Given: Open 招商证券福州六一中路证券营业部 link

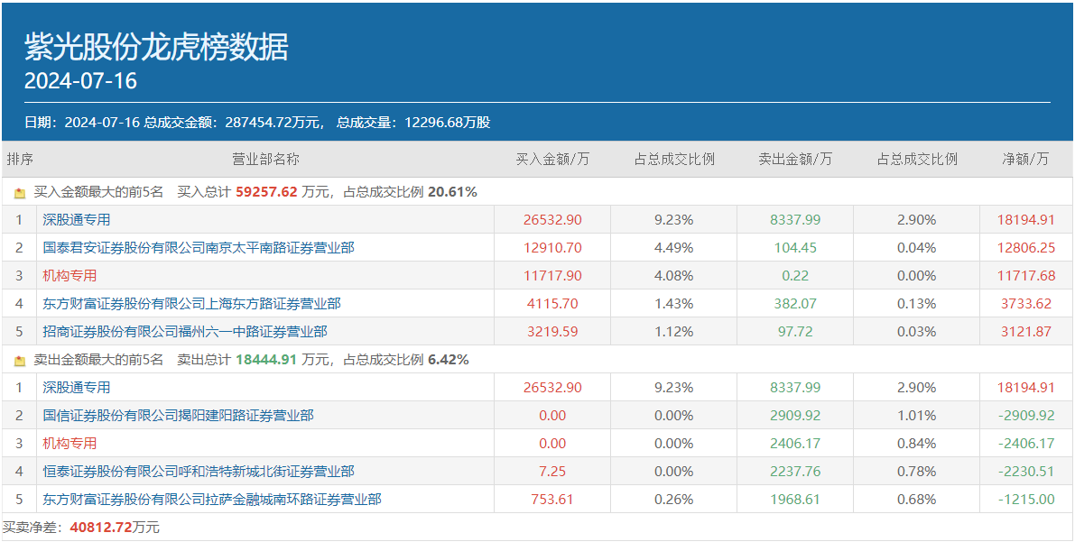Looking at the screenshot, I should tap(184, 332).
